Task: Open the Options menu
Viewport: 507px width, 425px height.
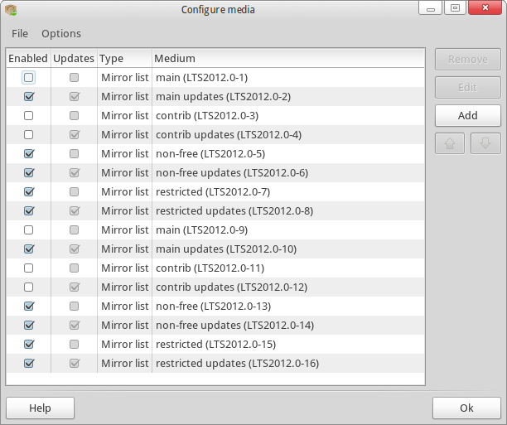Action: (61, 34)
